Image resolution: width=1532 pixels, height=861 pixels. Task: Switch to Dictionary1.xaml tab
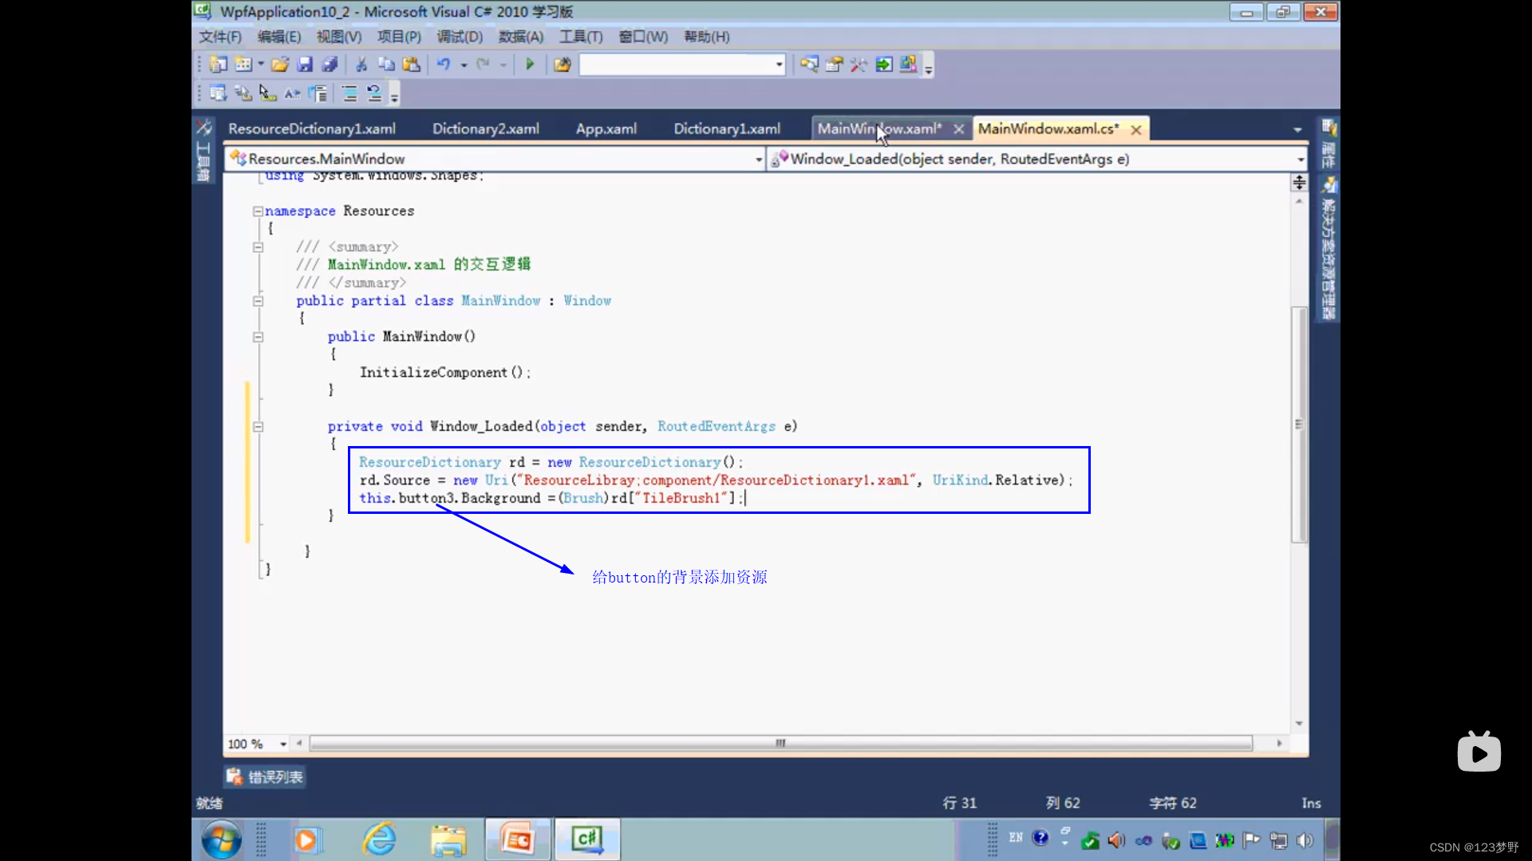coord(727,128)
